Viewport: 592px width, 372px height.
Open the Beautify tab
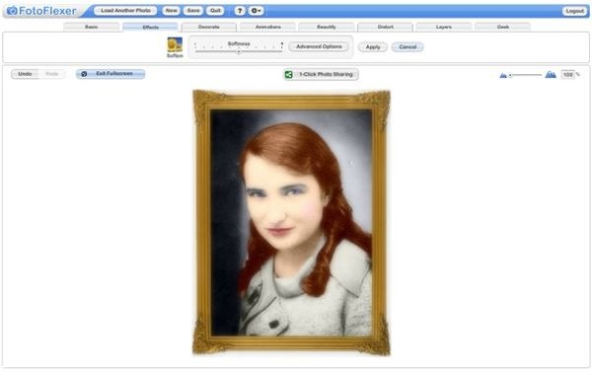327,27
